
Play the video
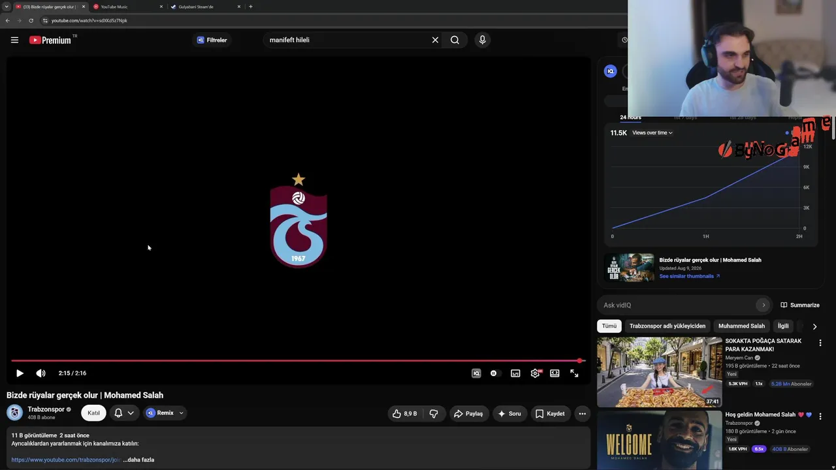click(20, 373)
